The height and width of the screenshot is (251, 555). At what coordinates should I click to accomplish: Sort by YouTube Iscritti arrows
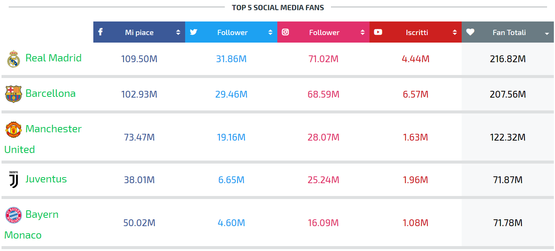coord(455,32)
